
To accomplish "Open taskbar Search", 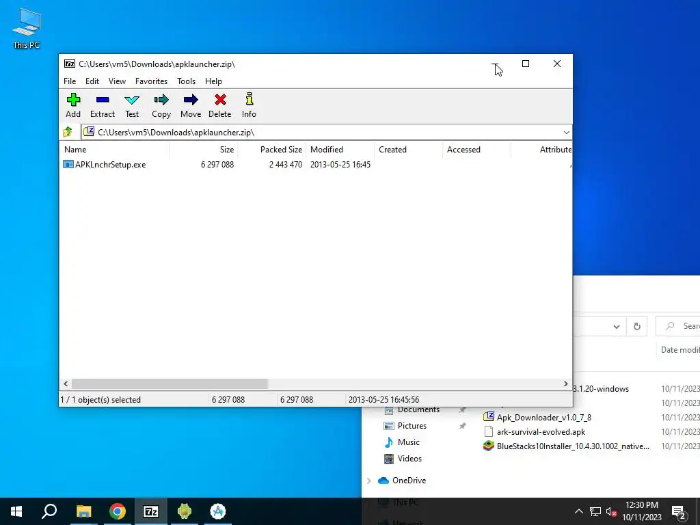I will tap(49, 511).
